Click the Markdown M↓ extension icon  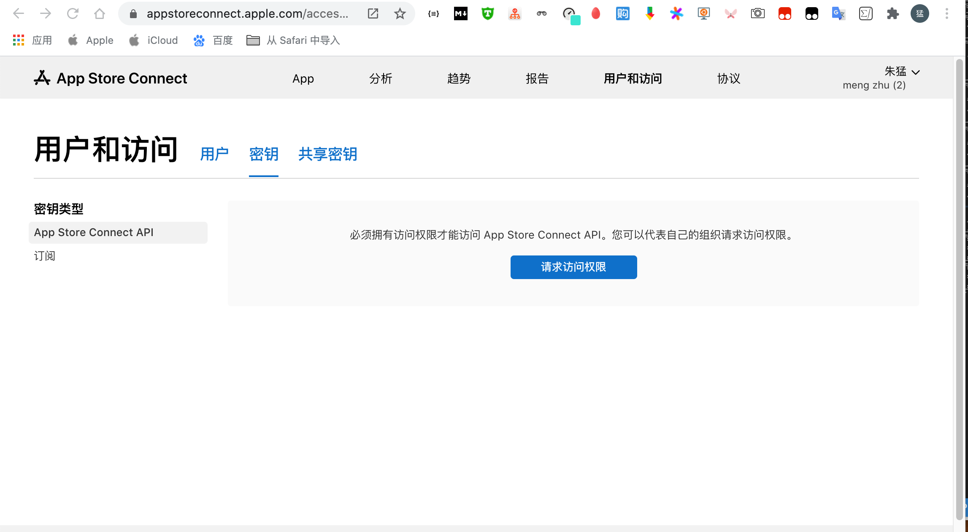pos(460,14)
